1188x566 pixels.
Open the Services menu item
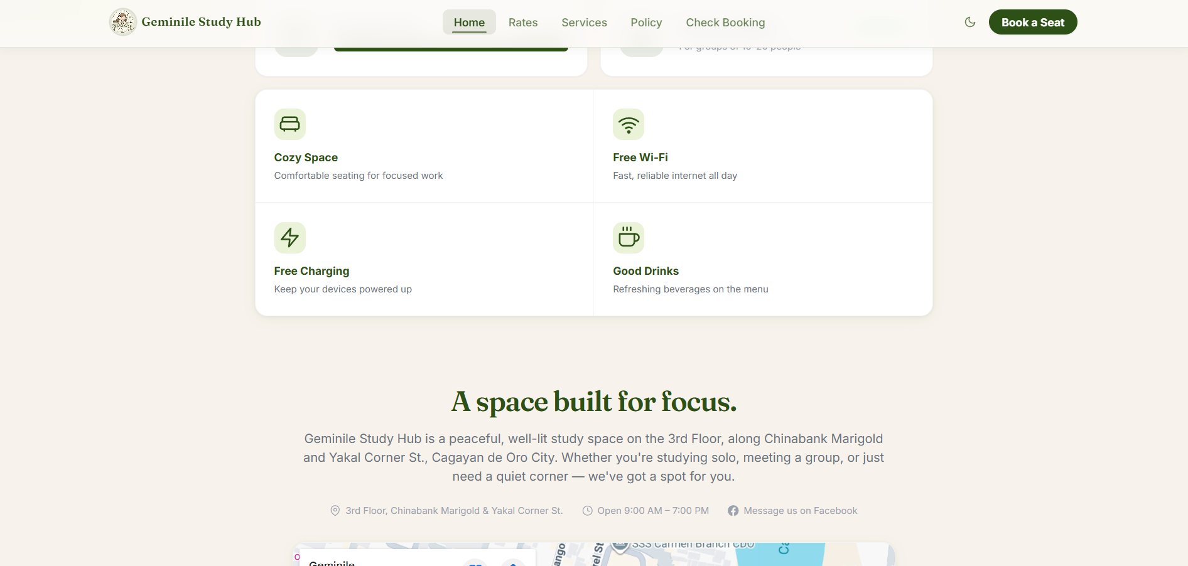point(584,22)
